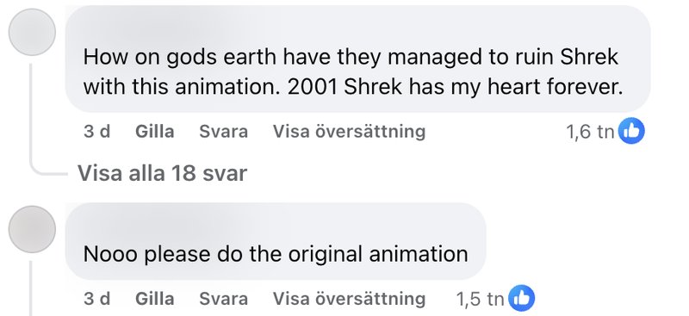The image size is (689, 316).
Task: Show translation for the "How on gods earth" comment
Action: [349, 132]
